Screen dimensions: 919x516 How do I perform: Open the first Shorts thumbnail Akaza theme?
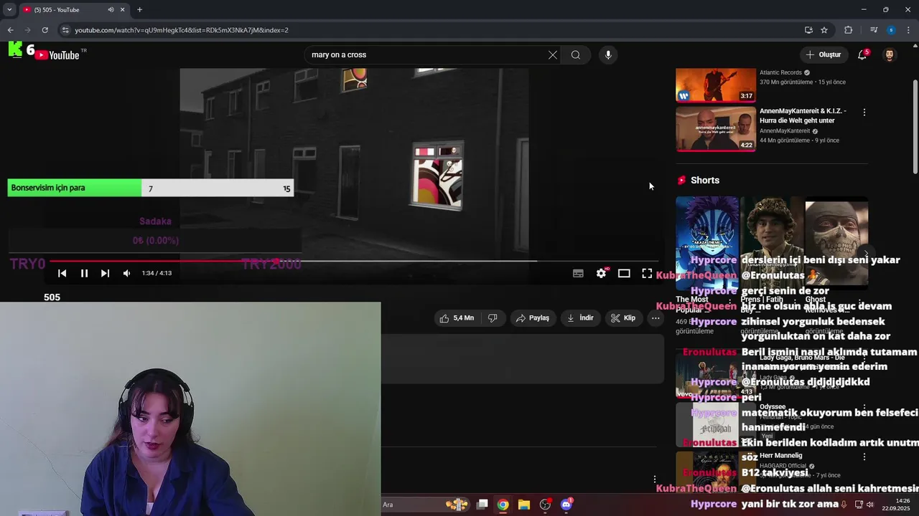tap(706, 243)
